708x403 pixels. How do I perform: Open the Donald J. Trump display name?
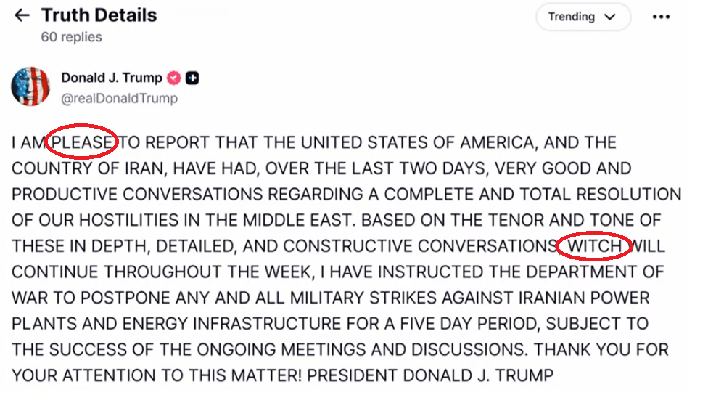[113, 78]
